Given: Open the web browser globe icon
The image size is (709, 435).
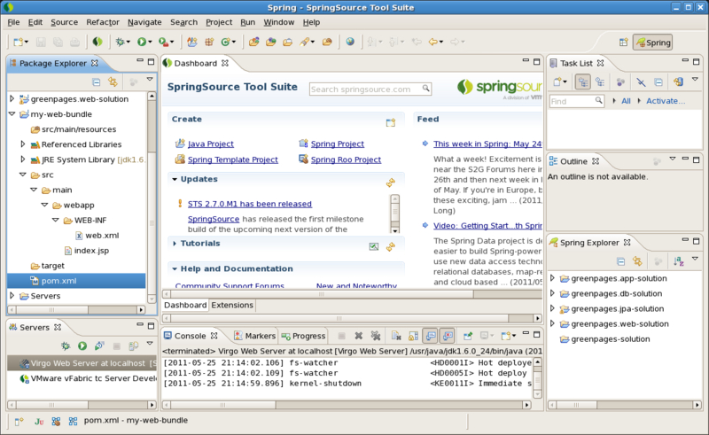Looking at the screenshot, I should (x=350, y=42).
